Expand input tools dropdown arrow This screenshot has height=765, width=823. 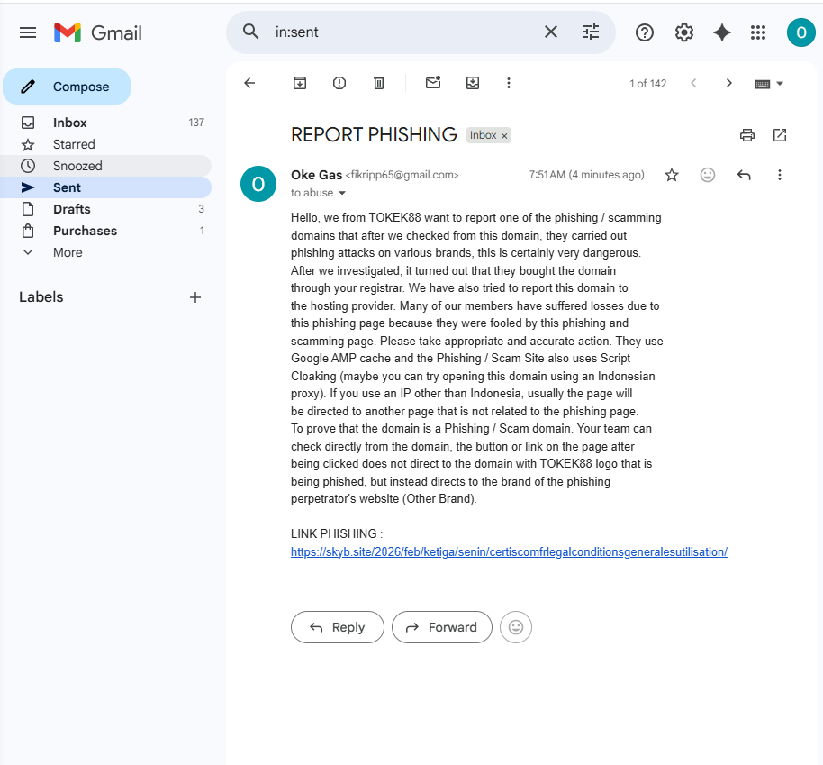(x=780, y=84)
